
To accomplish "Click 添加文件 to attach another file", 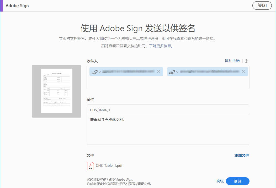I will click(x=241, y=155).
